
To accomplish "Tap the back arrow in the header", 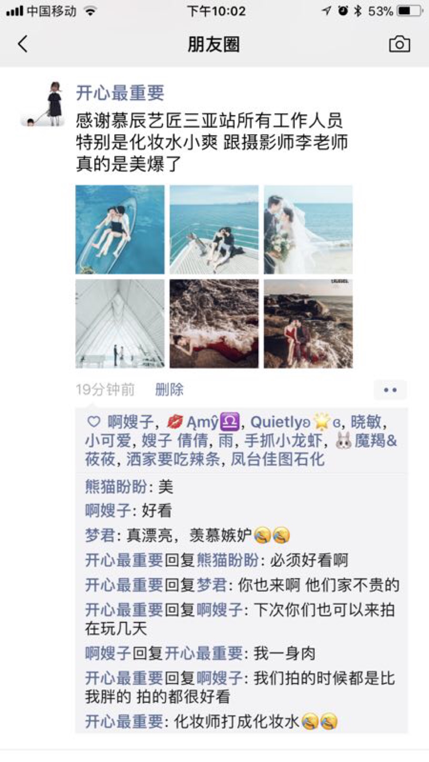I will tap(23, 44).
